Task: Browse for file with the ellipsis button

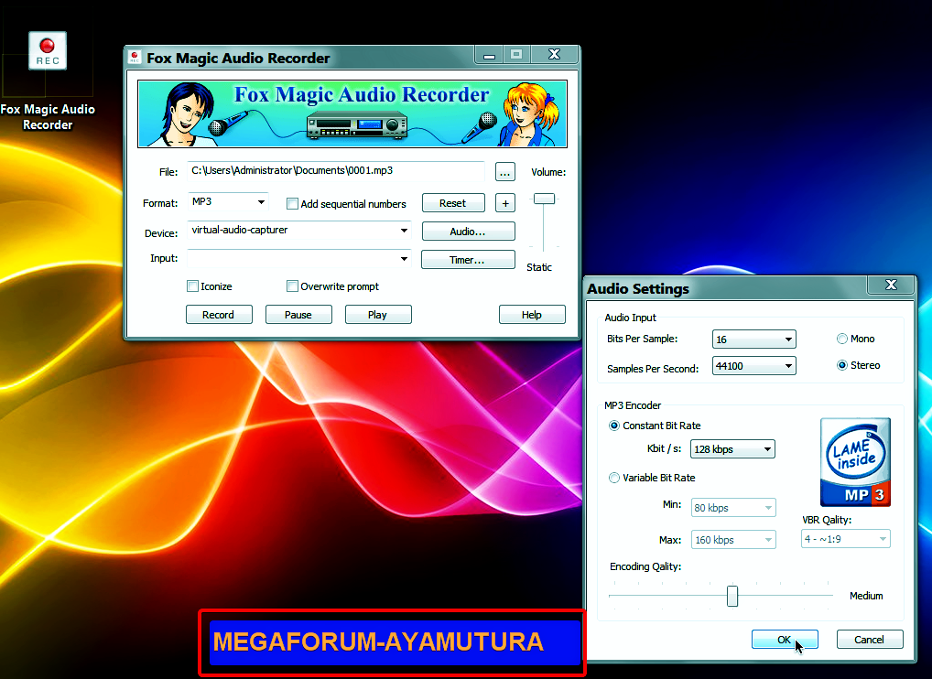Action: point(505,172)
